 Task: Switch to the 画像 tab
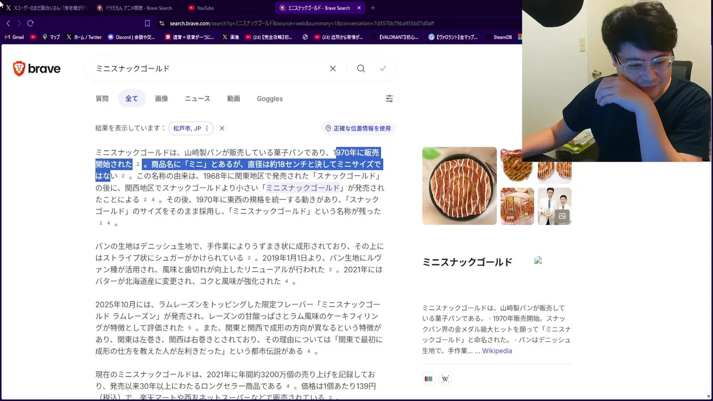[162, 99]
